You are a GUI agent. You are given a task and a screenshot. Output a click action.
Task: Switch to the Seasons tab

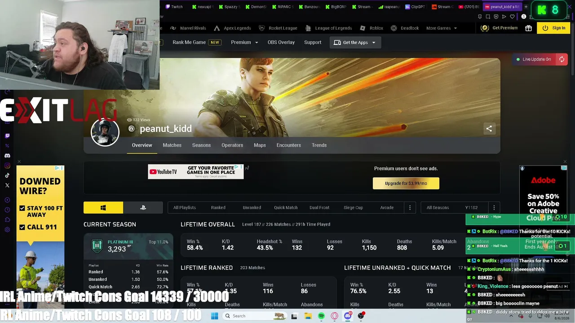click(x=201, y=145)
